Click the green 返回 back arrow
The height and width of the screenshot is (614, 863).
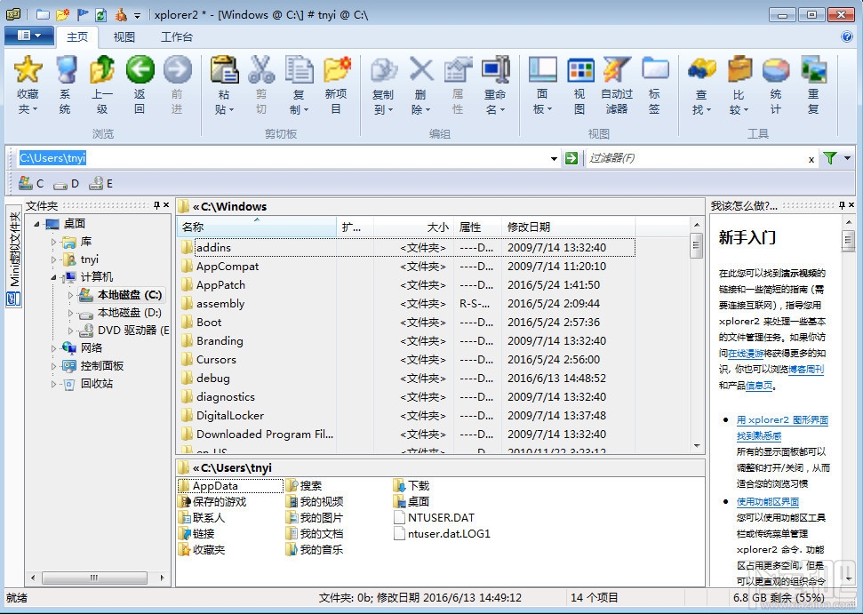pos(140,69)
